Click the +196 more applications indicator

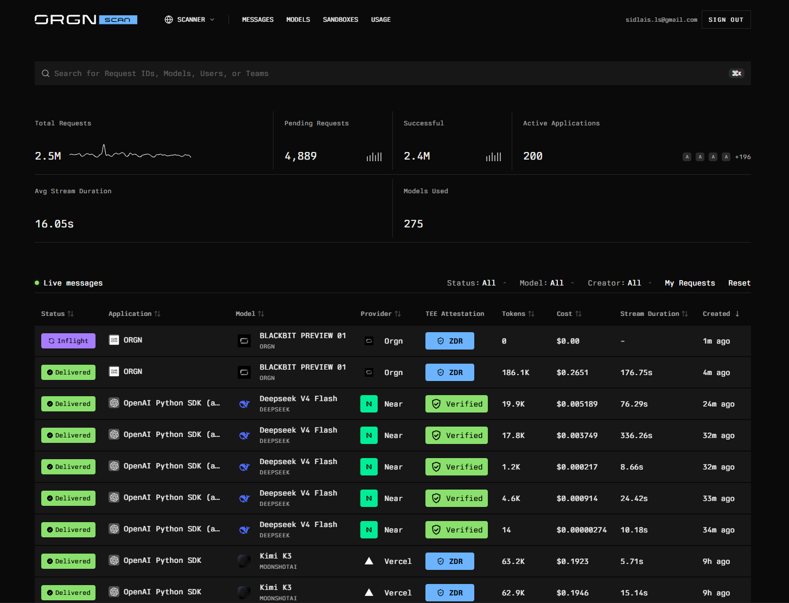pyautogui.click(x=743, y=157)
